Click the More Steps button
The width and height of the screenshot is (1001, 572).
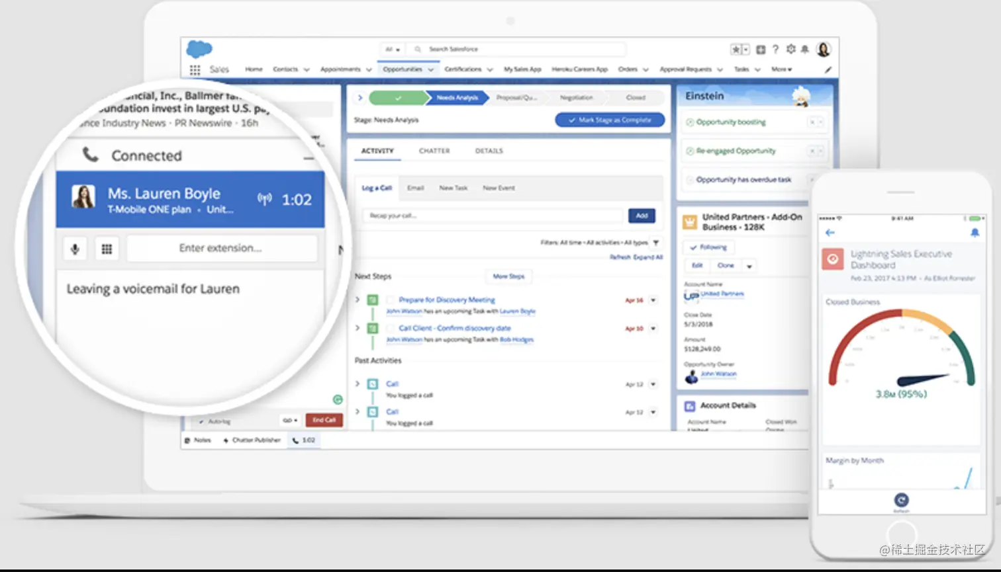click(508, 276)
